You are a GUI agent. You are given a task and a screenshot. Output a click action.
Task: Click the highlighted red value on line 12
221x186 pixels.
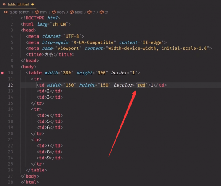coord(141,85)
